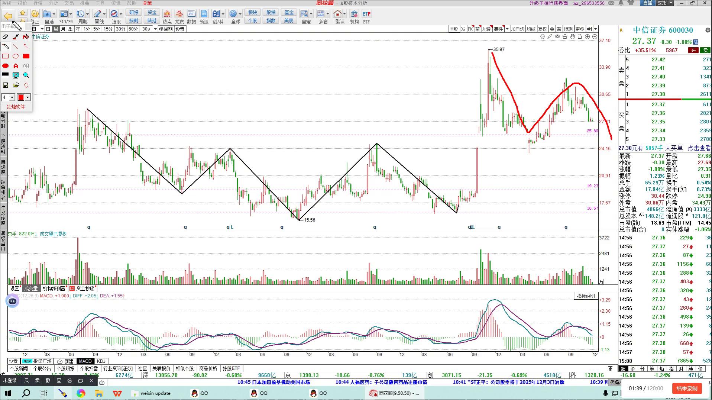
Task: Click the save floppy disk icon
Action: [x=5, y=85]
